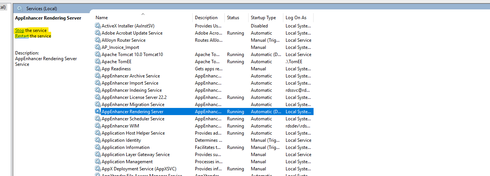The image size is (490, 176).
Task: Select the AppEnhancer WIM service name
Action: pyautogui.click(x=121, y=126)
